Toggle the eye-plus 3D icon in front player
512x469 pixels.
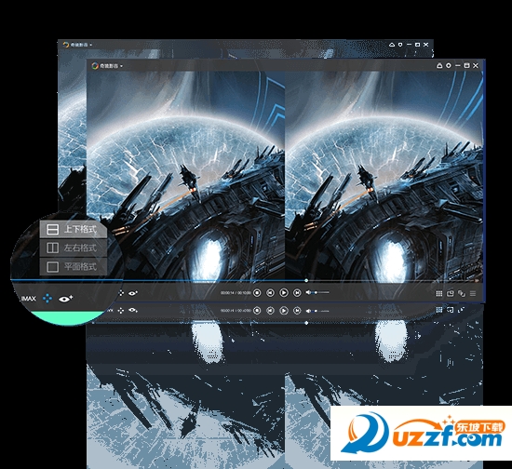pos(132,293)
